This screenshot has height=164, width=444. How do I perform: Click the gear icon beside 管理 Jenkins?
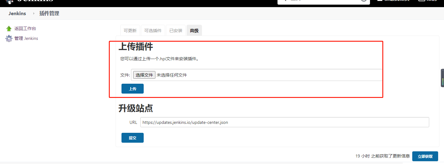tap(9, 39)
